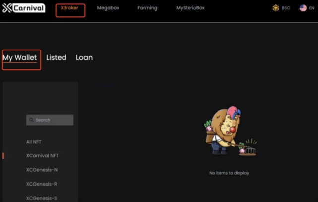Click the US flag language icon
The width and height of the screenshot is (318, 202).
pyautogui.click(x=303, y=8)
